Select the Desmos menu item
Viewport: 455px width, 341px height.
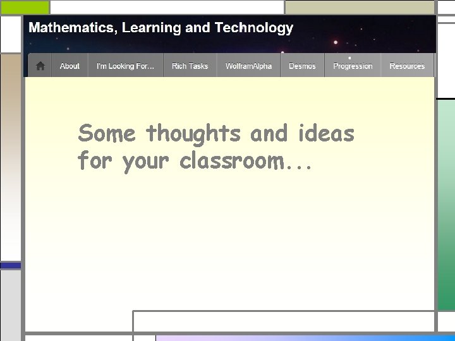click(x=302, y=66)
